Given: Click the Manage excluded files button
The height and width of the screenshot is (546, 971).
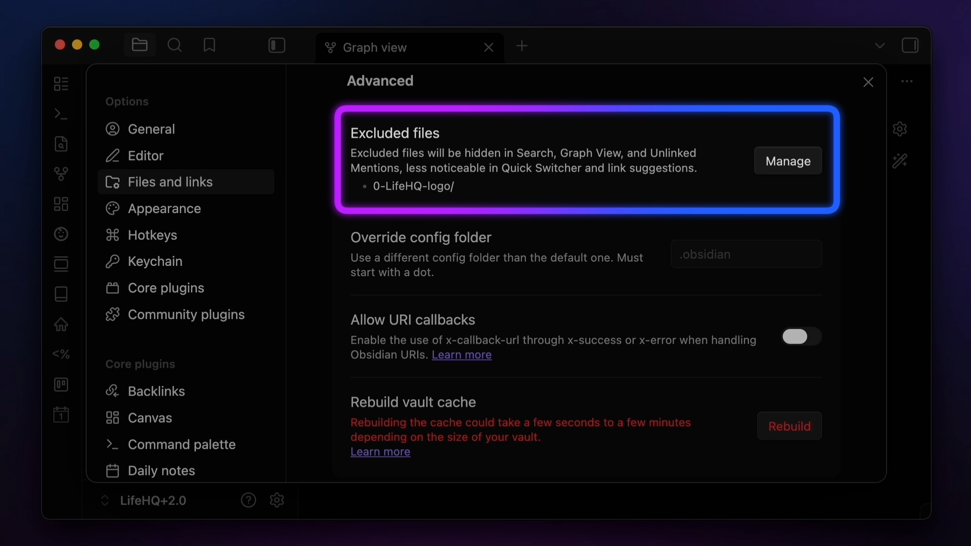Looking at the screenshot, I should pyautogui.click(x=787, y=161).
